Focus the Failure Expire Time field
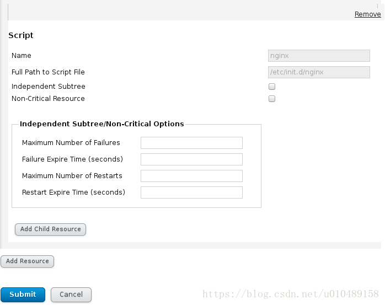Screen dimensions: 385x305 pos(191,159)
